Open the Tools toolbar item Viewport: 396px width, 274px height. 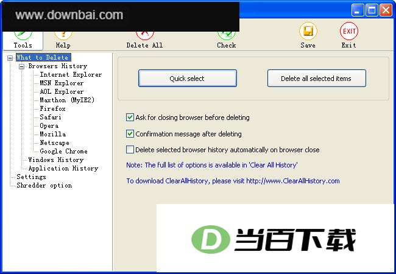pyautogui.click(x=23, y=40)
